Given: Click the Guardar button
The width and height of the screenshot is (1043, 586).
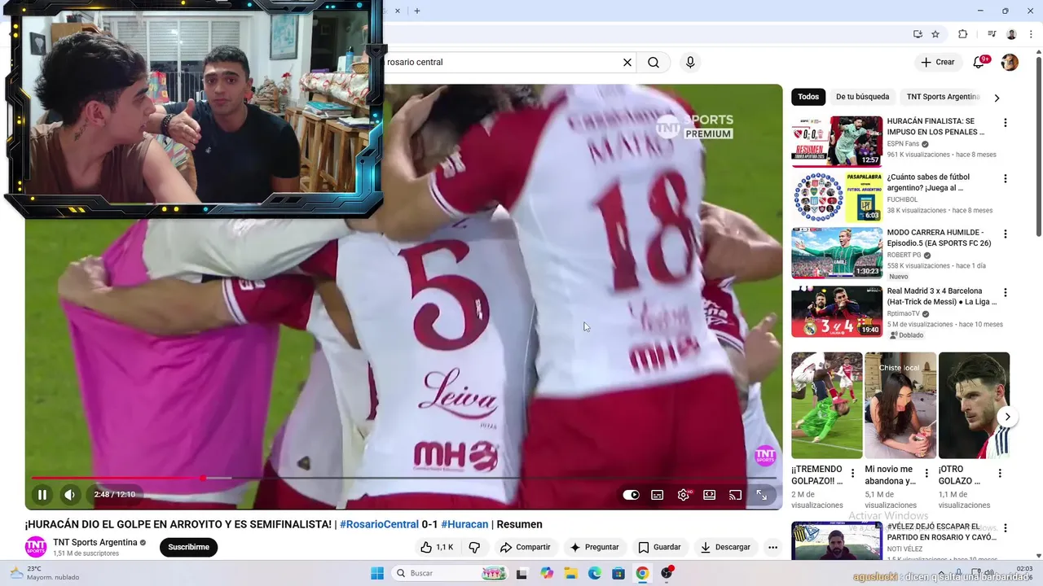Looking at the screenshot, I should tap(659, 547).
